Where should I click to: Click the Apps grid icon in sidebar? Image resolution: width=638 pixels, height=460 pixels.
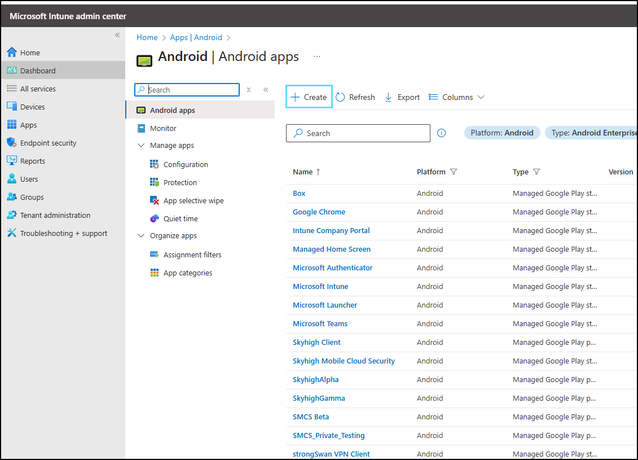coord(12,125)
